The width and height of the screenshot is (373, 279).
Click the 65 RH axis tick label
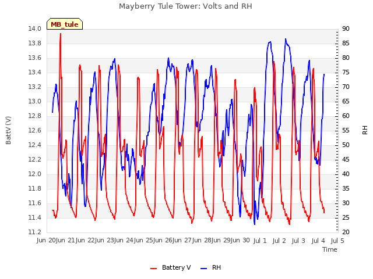[346, 102]
